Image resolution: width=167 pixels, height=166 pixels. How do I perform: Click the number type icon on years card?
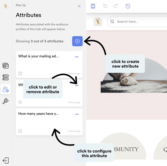[x=20, y=131]
